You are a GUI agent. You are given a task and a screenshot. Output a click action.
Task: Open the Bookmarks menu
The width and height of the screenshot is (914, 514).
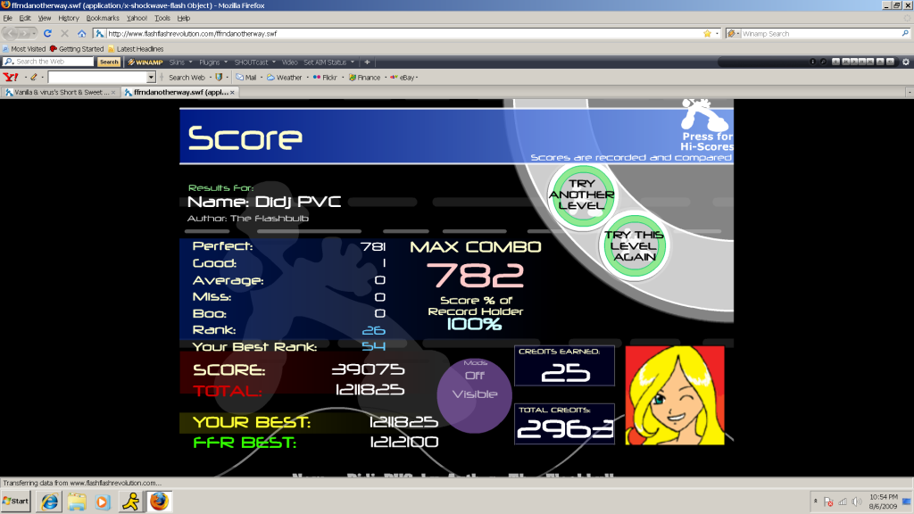click(x=101, y=18)
